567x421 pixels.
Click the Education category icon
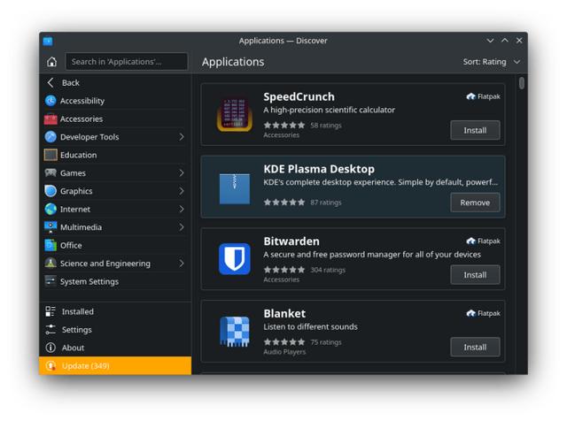[50, 155]
